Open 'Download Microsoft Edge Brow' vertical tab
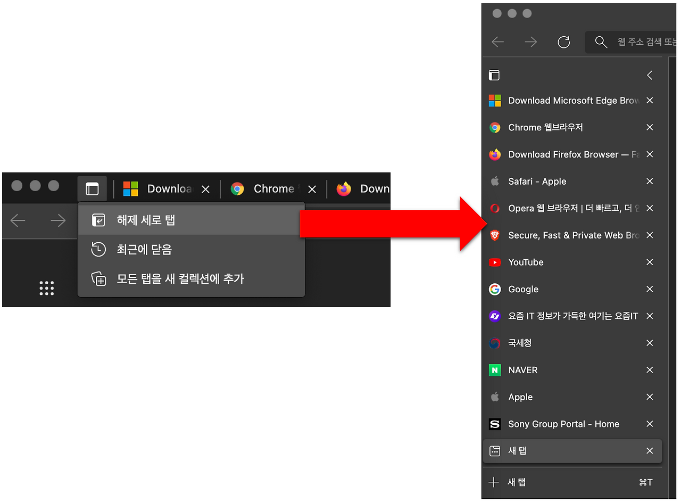 tap(572, 101)
